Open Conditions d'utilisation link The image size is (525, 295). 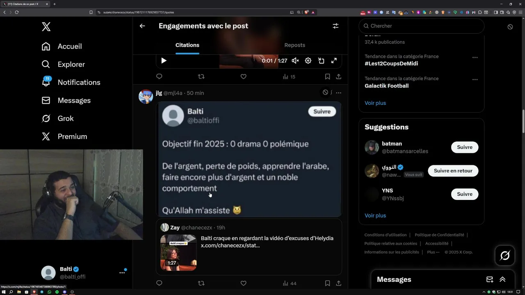point(386,235)
